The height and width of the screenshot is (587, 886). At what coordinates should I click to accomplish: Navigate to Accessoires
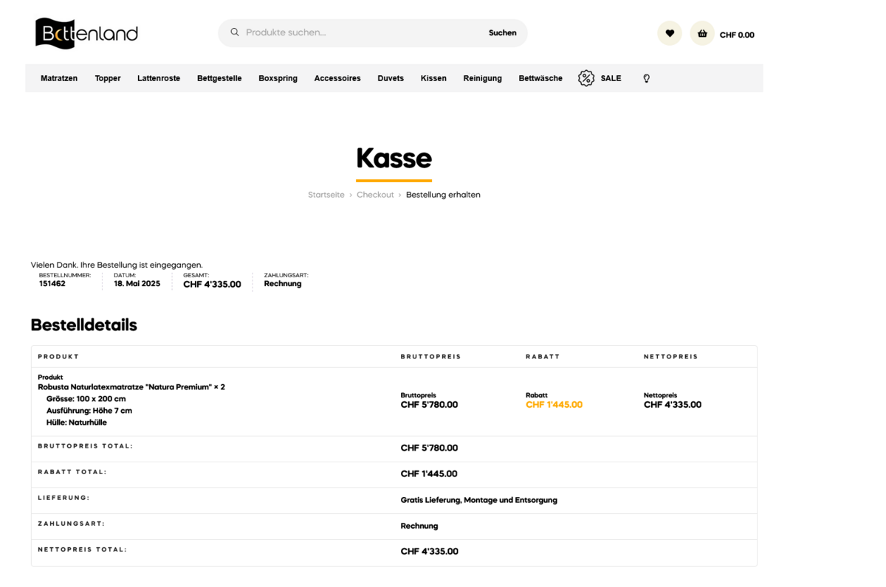[x=337, y=78]
